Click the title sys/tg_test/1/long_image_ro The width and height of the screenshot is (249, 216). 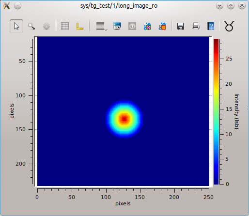tap(119, 6)
